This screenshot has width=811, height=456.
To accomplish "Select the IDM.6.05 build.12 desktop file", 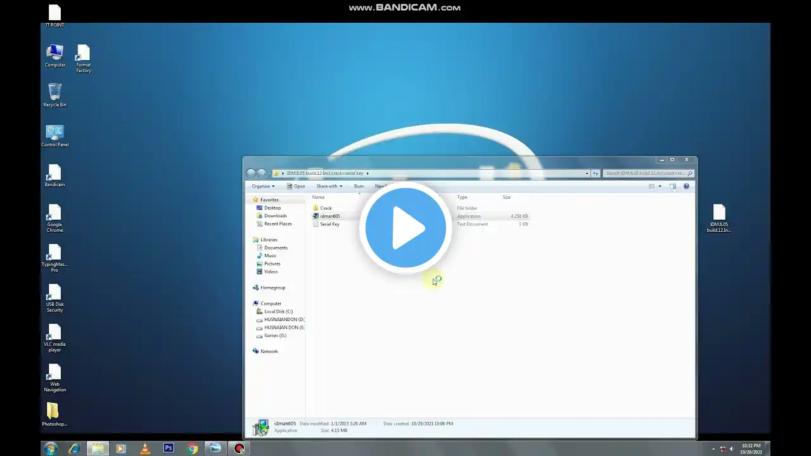I will (718, 218).
